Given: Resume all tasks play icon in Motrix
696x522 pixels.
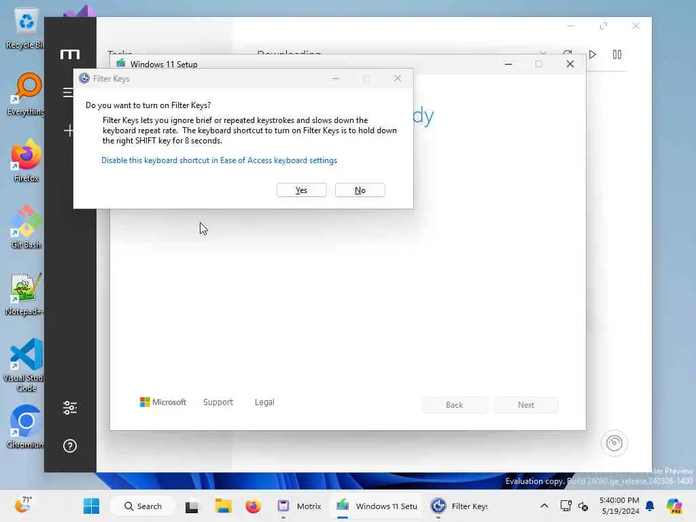Looking at the screenshot, I should tap(593, 54).
